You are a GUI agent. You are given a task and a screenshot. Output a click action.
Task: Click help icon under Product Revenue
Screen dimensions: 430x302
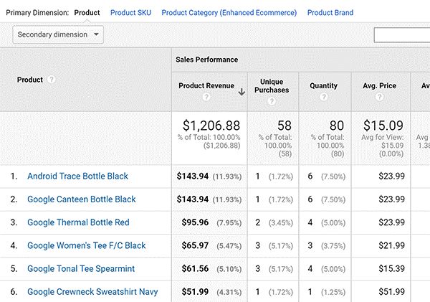[206, 97]
